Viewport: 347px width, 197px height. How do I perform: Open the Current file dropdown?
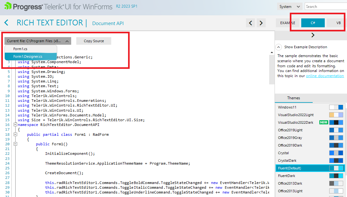tap(38, 41)
